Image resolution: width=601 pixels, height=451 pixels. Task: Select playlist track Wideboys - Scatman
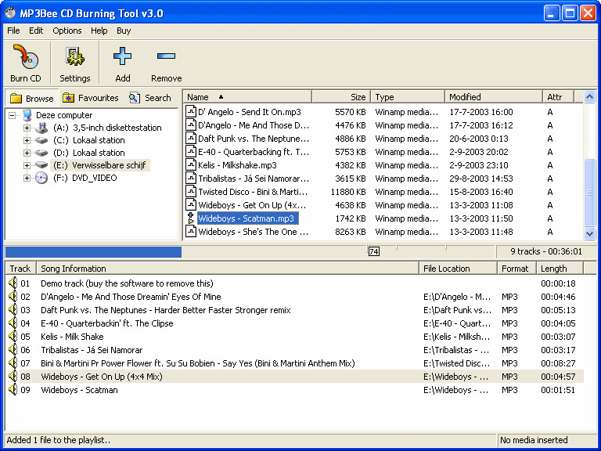tap(294, 390)
